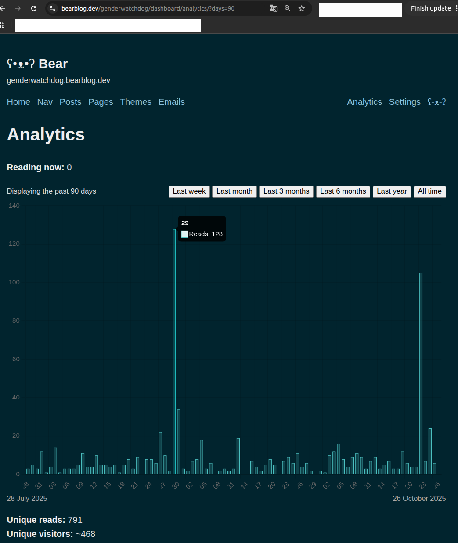
Task: Show Last 6 months of analytics
Action: point(343,191)
